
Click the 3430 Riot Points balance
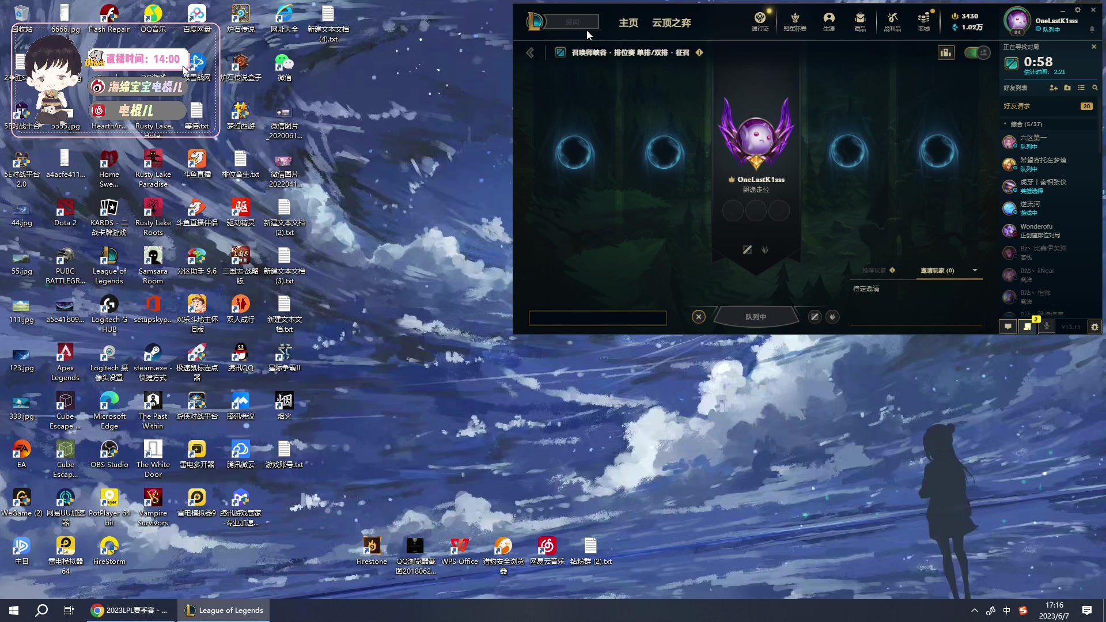coord(965,16)
